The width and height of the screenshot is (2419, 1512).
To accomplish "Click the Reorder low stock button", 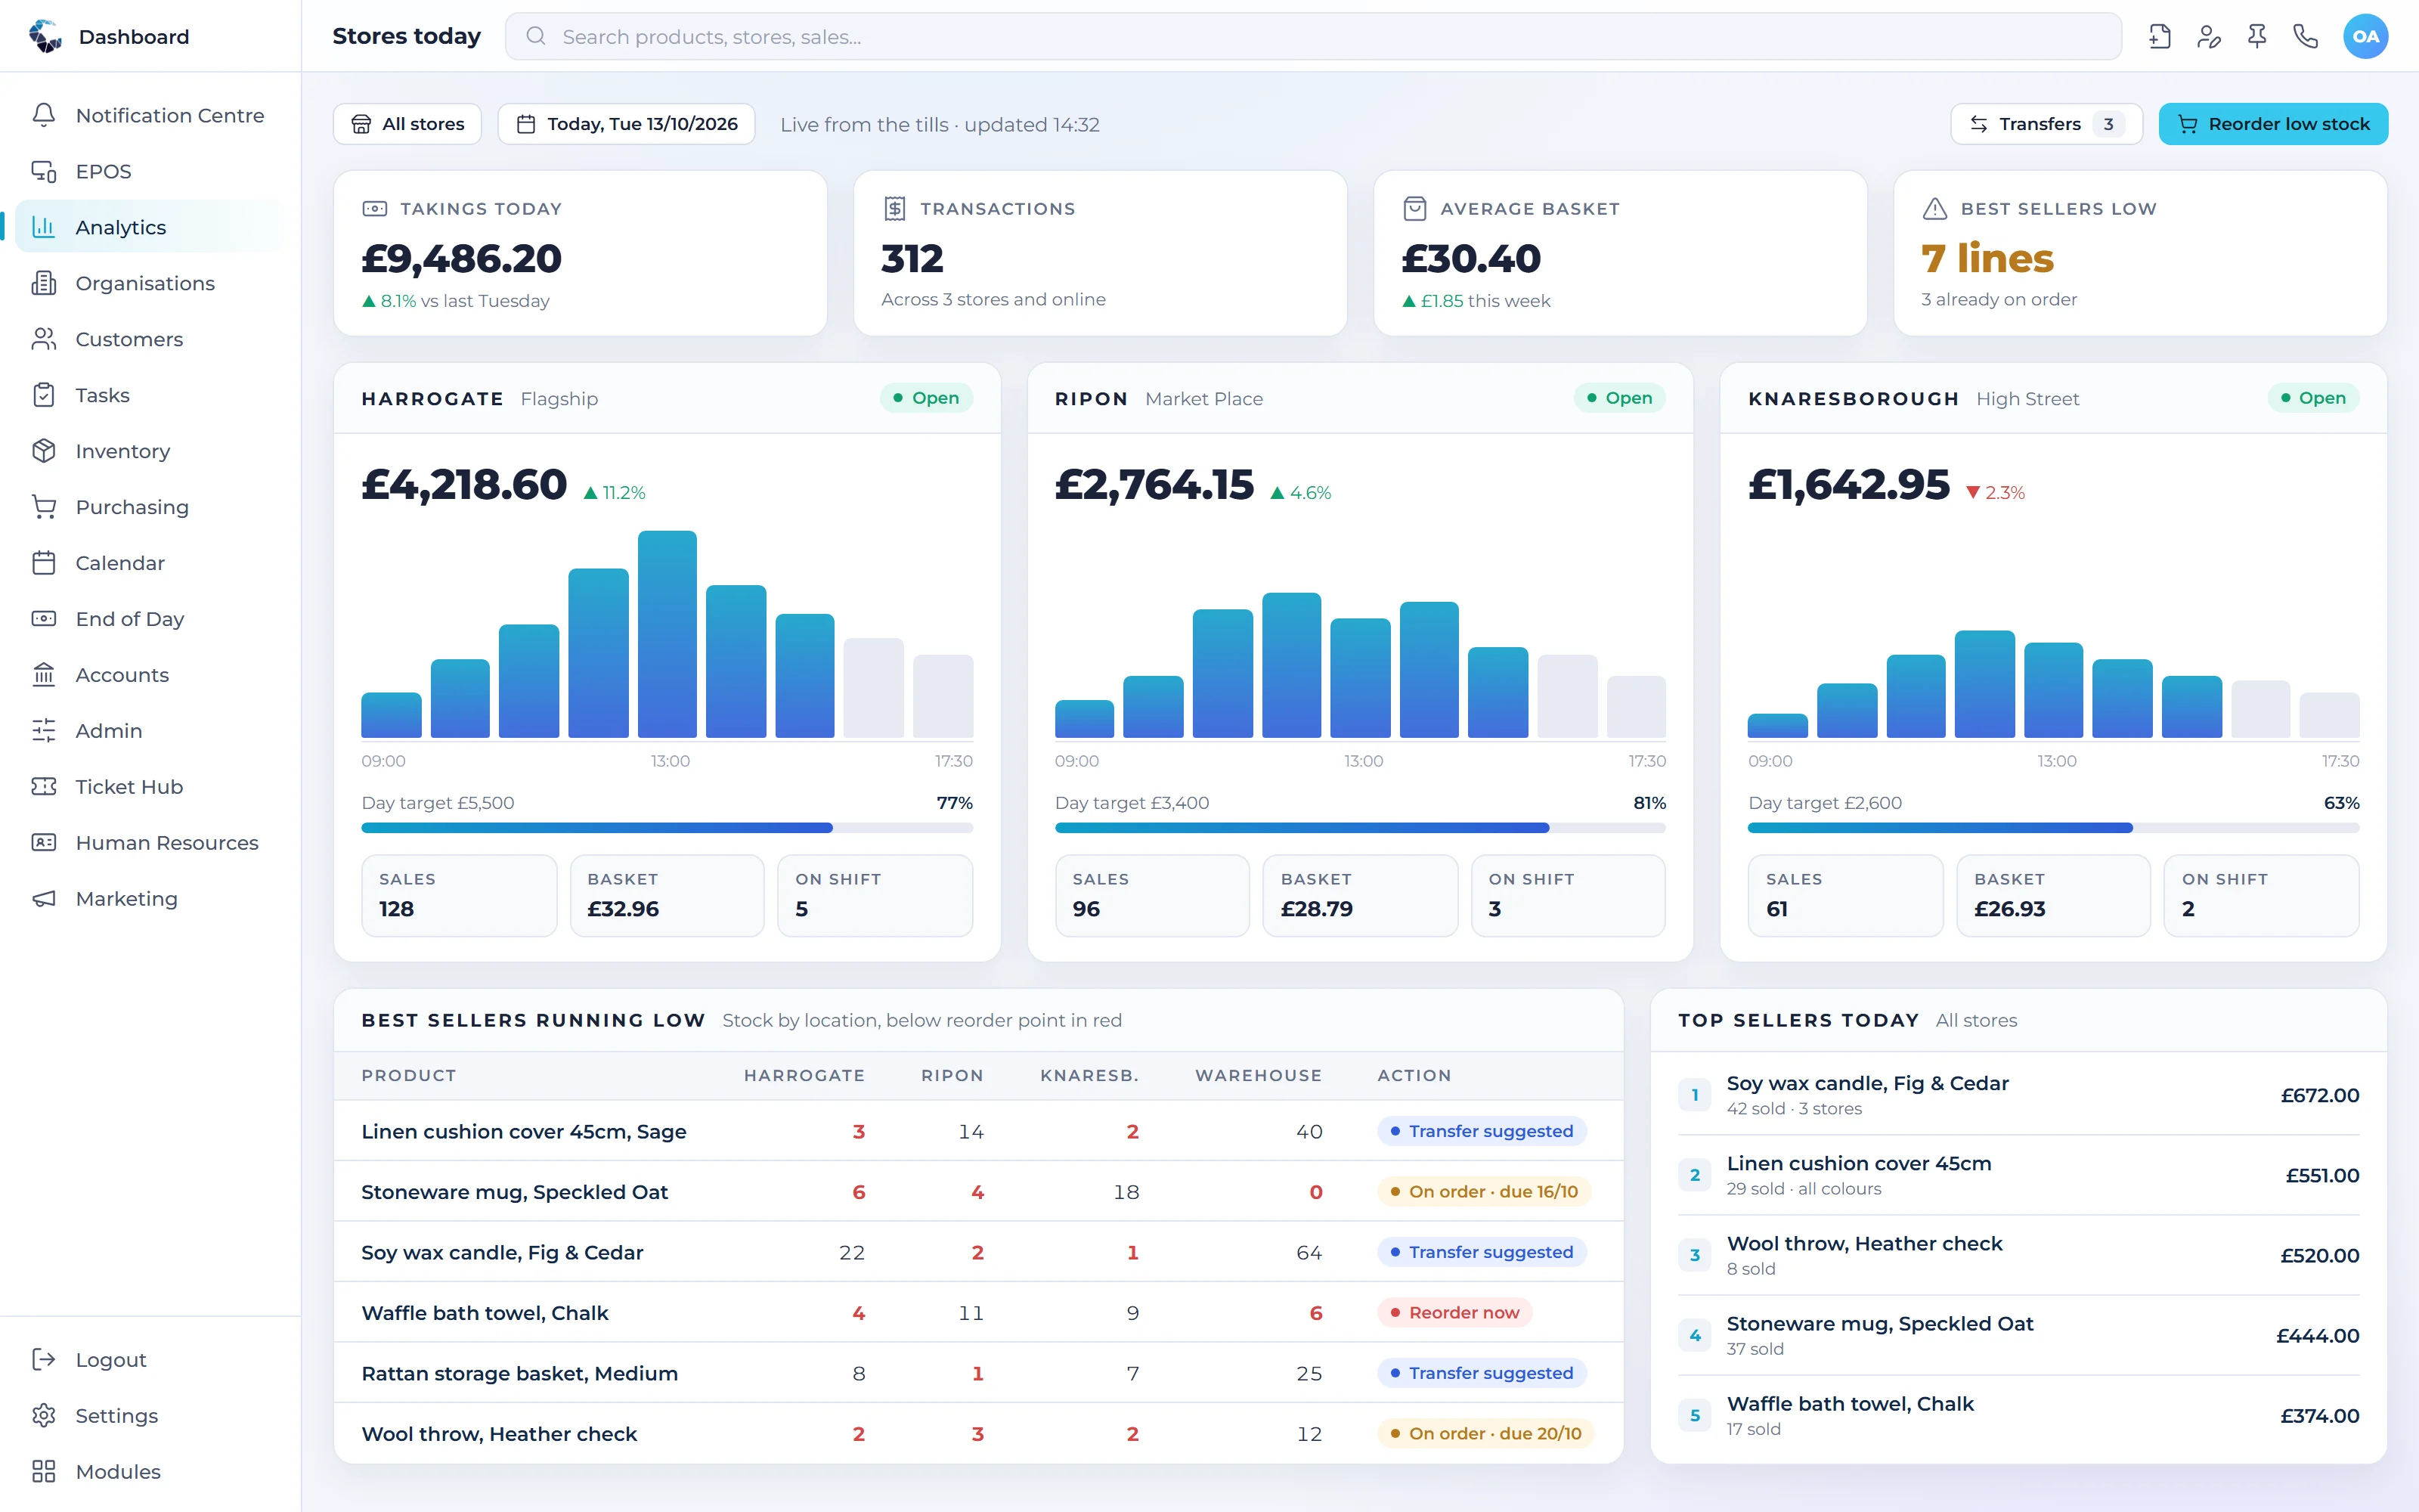I will [x=2273, y=124].
